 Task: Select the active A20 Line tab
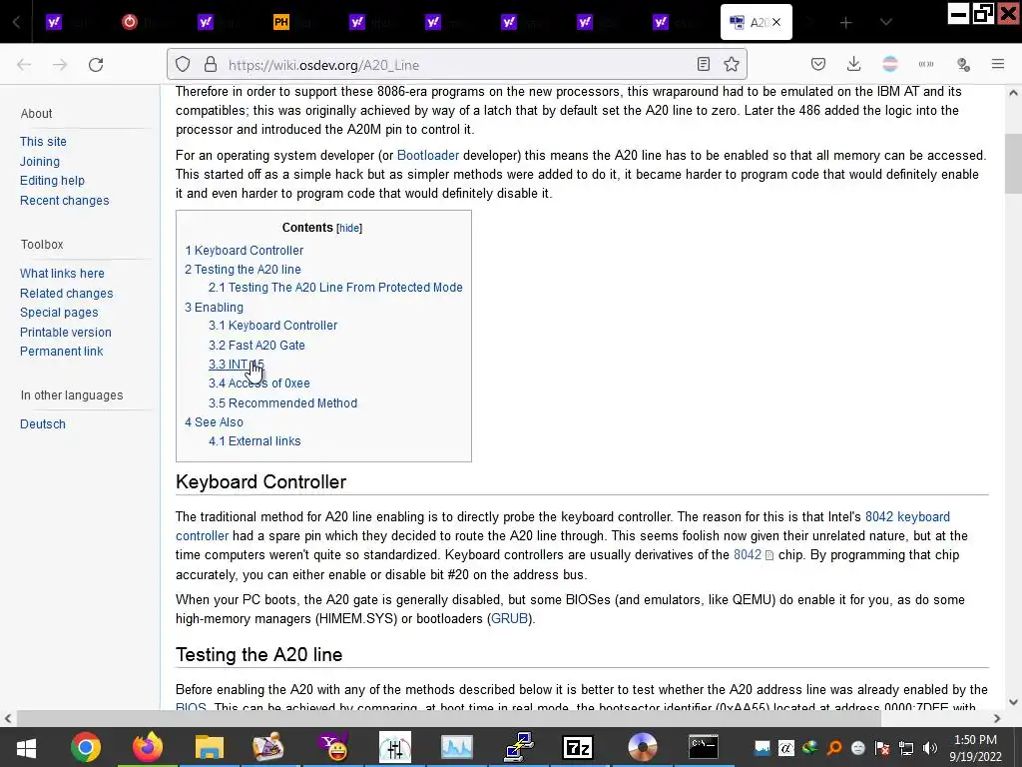pyautogui.click(x=757, y=22)
